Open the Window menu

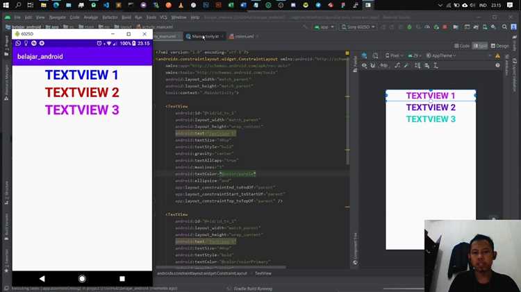click(x=179, y=17)
